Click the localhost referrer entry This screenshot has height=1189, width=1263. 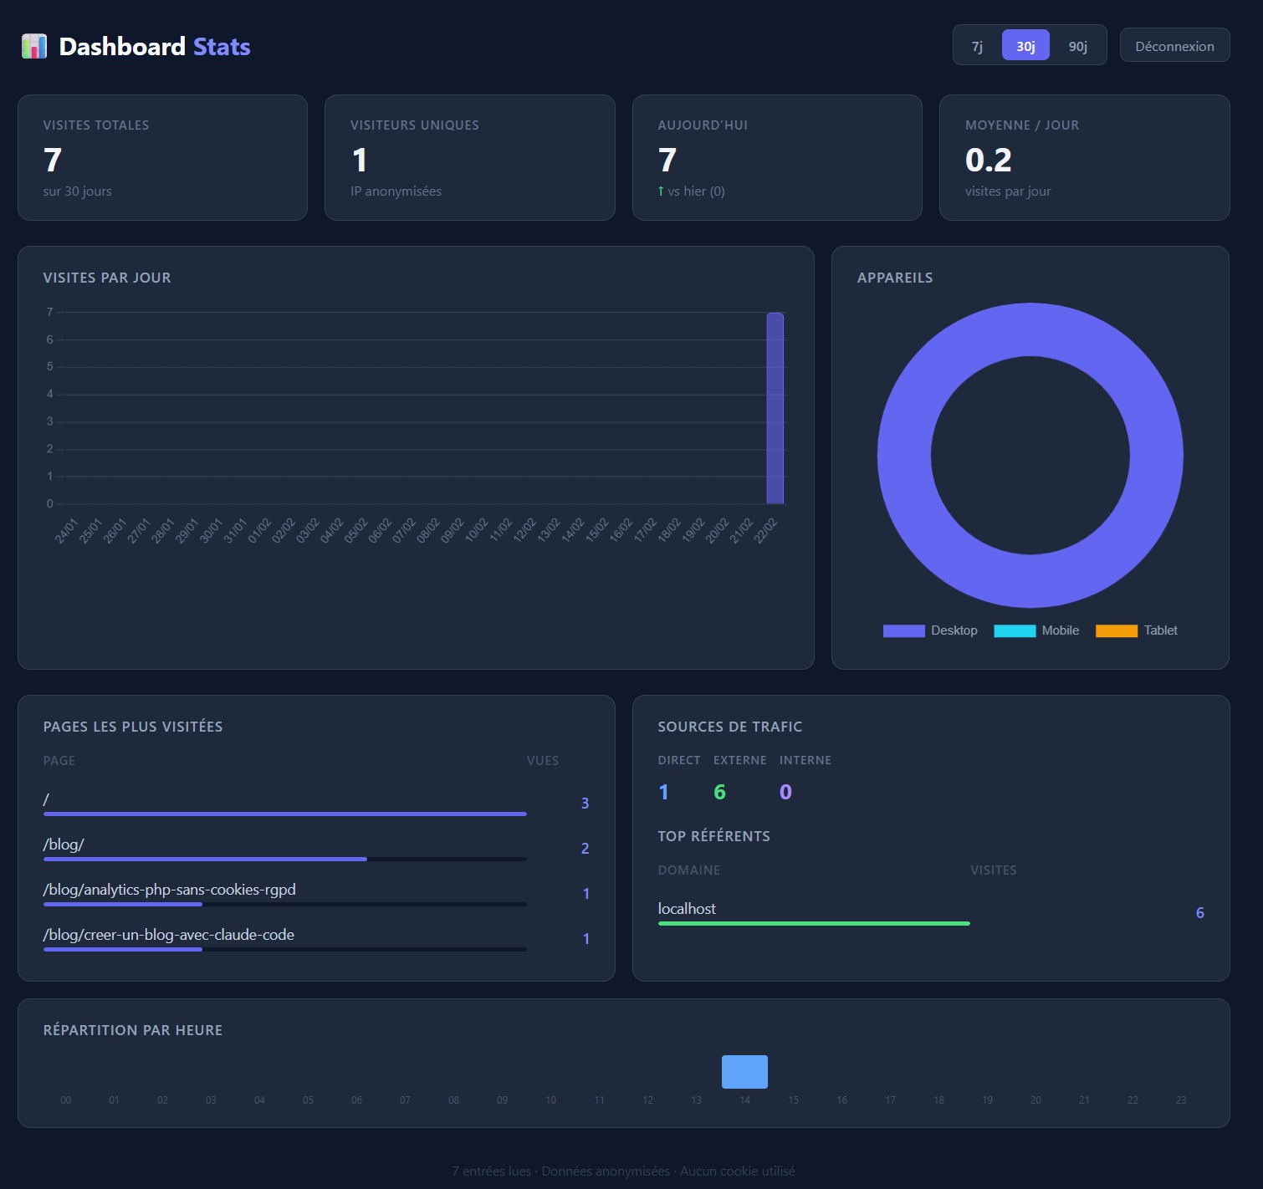click(687, 909)
